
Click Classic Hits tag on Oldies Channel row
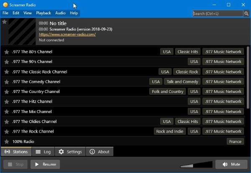click(x=188, y=122)
